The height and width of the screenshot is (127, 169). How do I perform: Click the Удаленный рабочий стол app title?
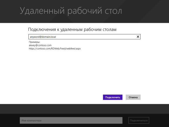pyautogui.click(x=71, y=11)
